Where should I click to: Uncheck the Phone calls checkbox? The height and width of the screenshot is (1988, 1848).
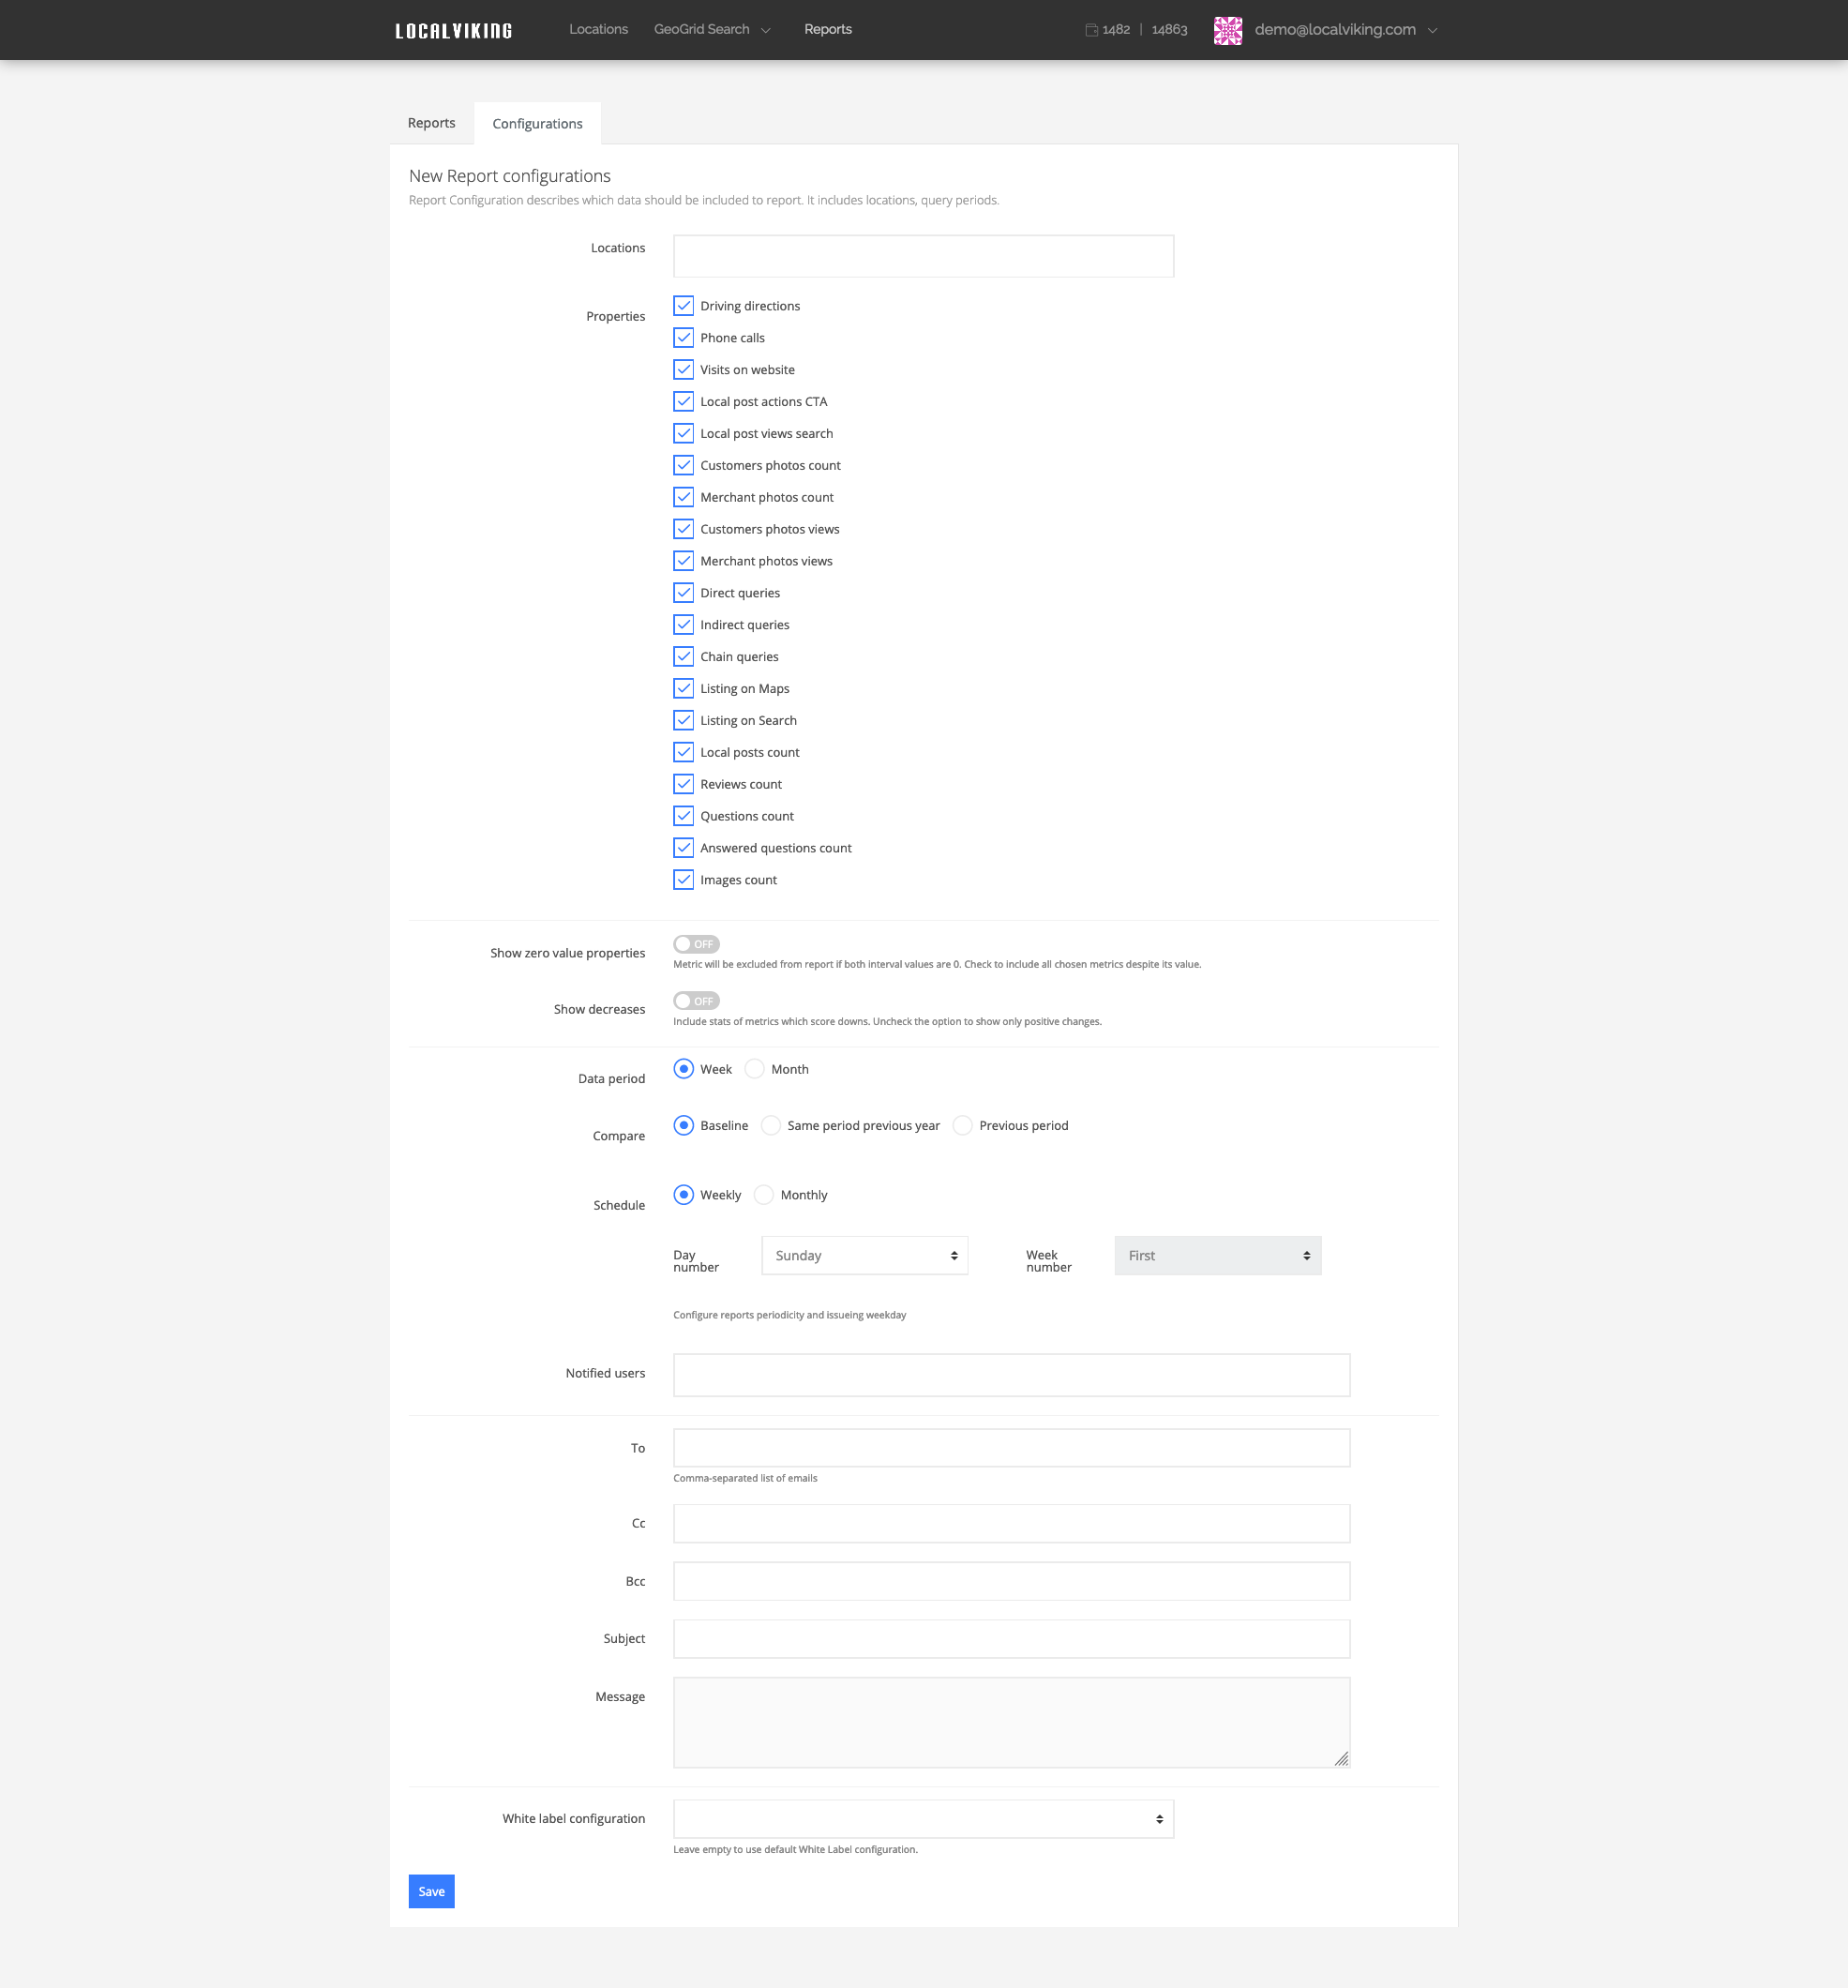tap(683, 338)
